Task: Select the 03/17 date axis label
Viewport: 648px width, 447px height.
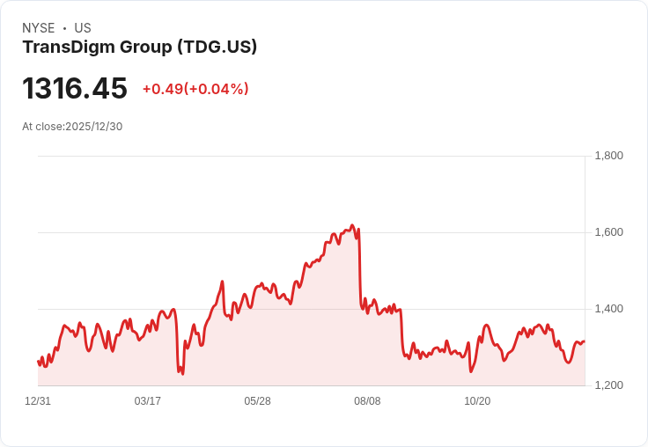Action: tap(148, 401)
